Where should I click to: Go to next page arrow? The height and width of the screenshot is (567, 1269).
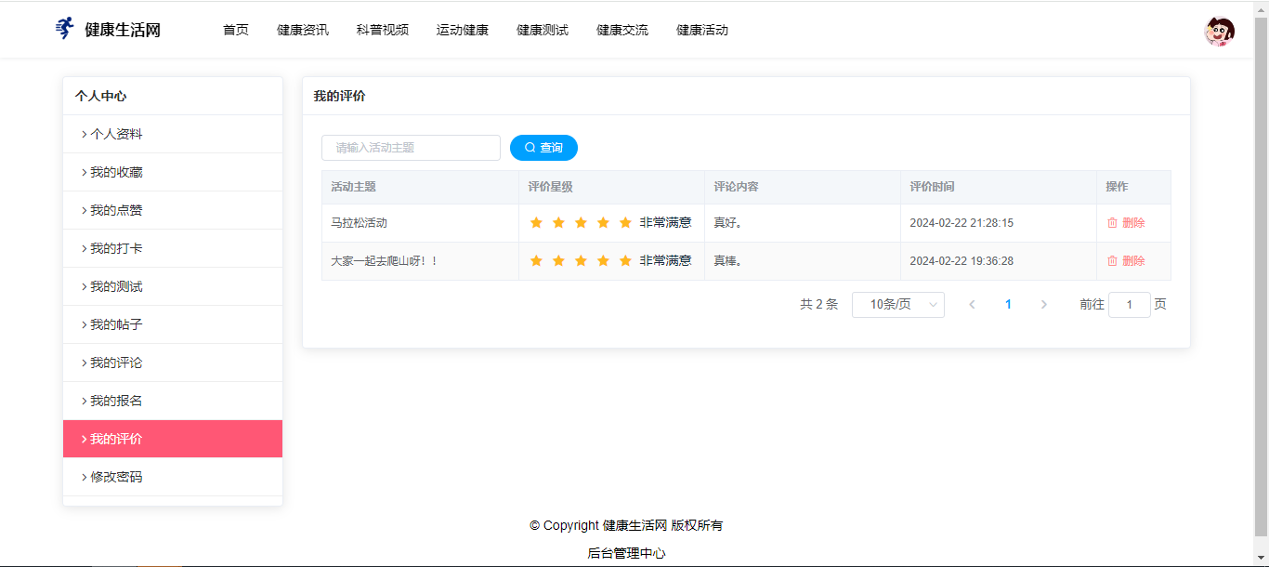point(1043,305)
